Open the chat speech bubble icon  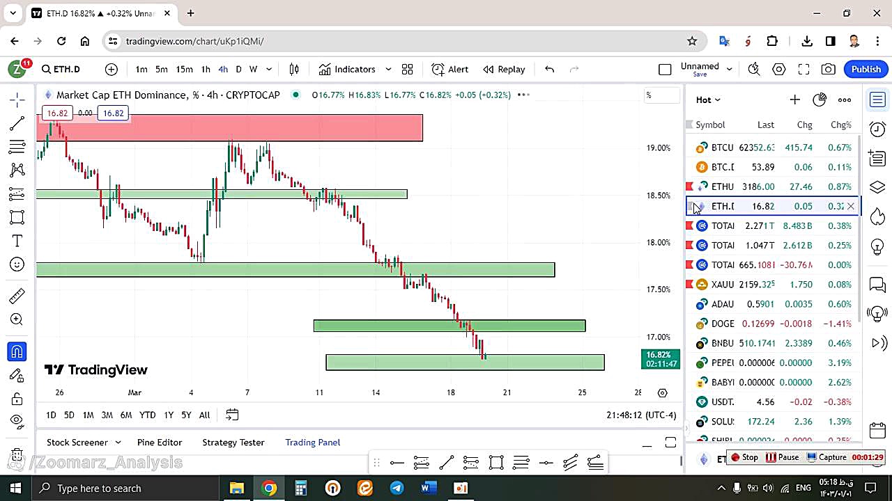(877, 285)
